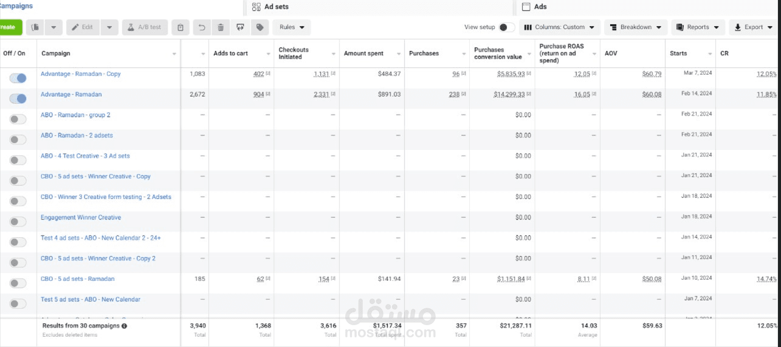
Task: Toggle the View setup switch
Action: click(506, 27)
